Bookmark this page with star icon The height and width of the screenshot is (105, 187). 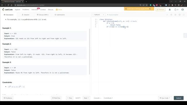(x=147, y=5)
